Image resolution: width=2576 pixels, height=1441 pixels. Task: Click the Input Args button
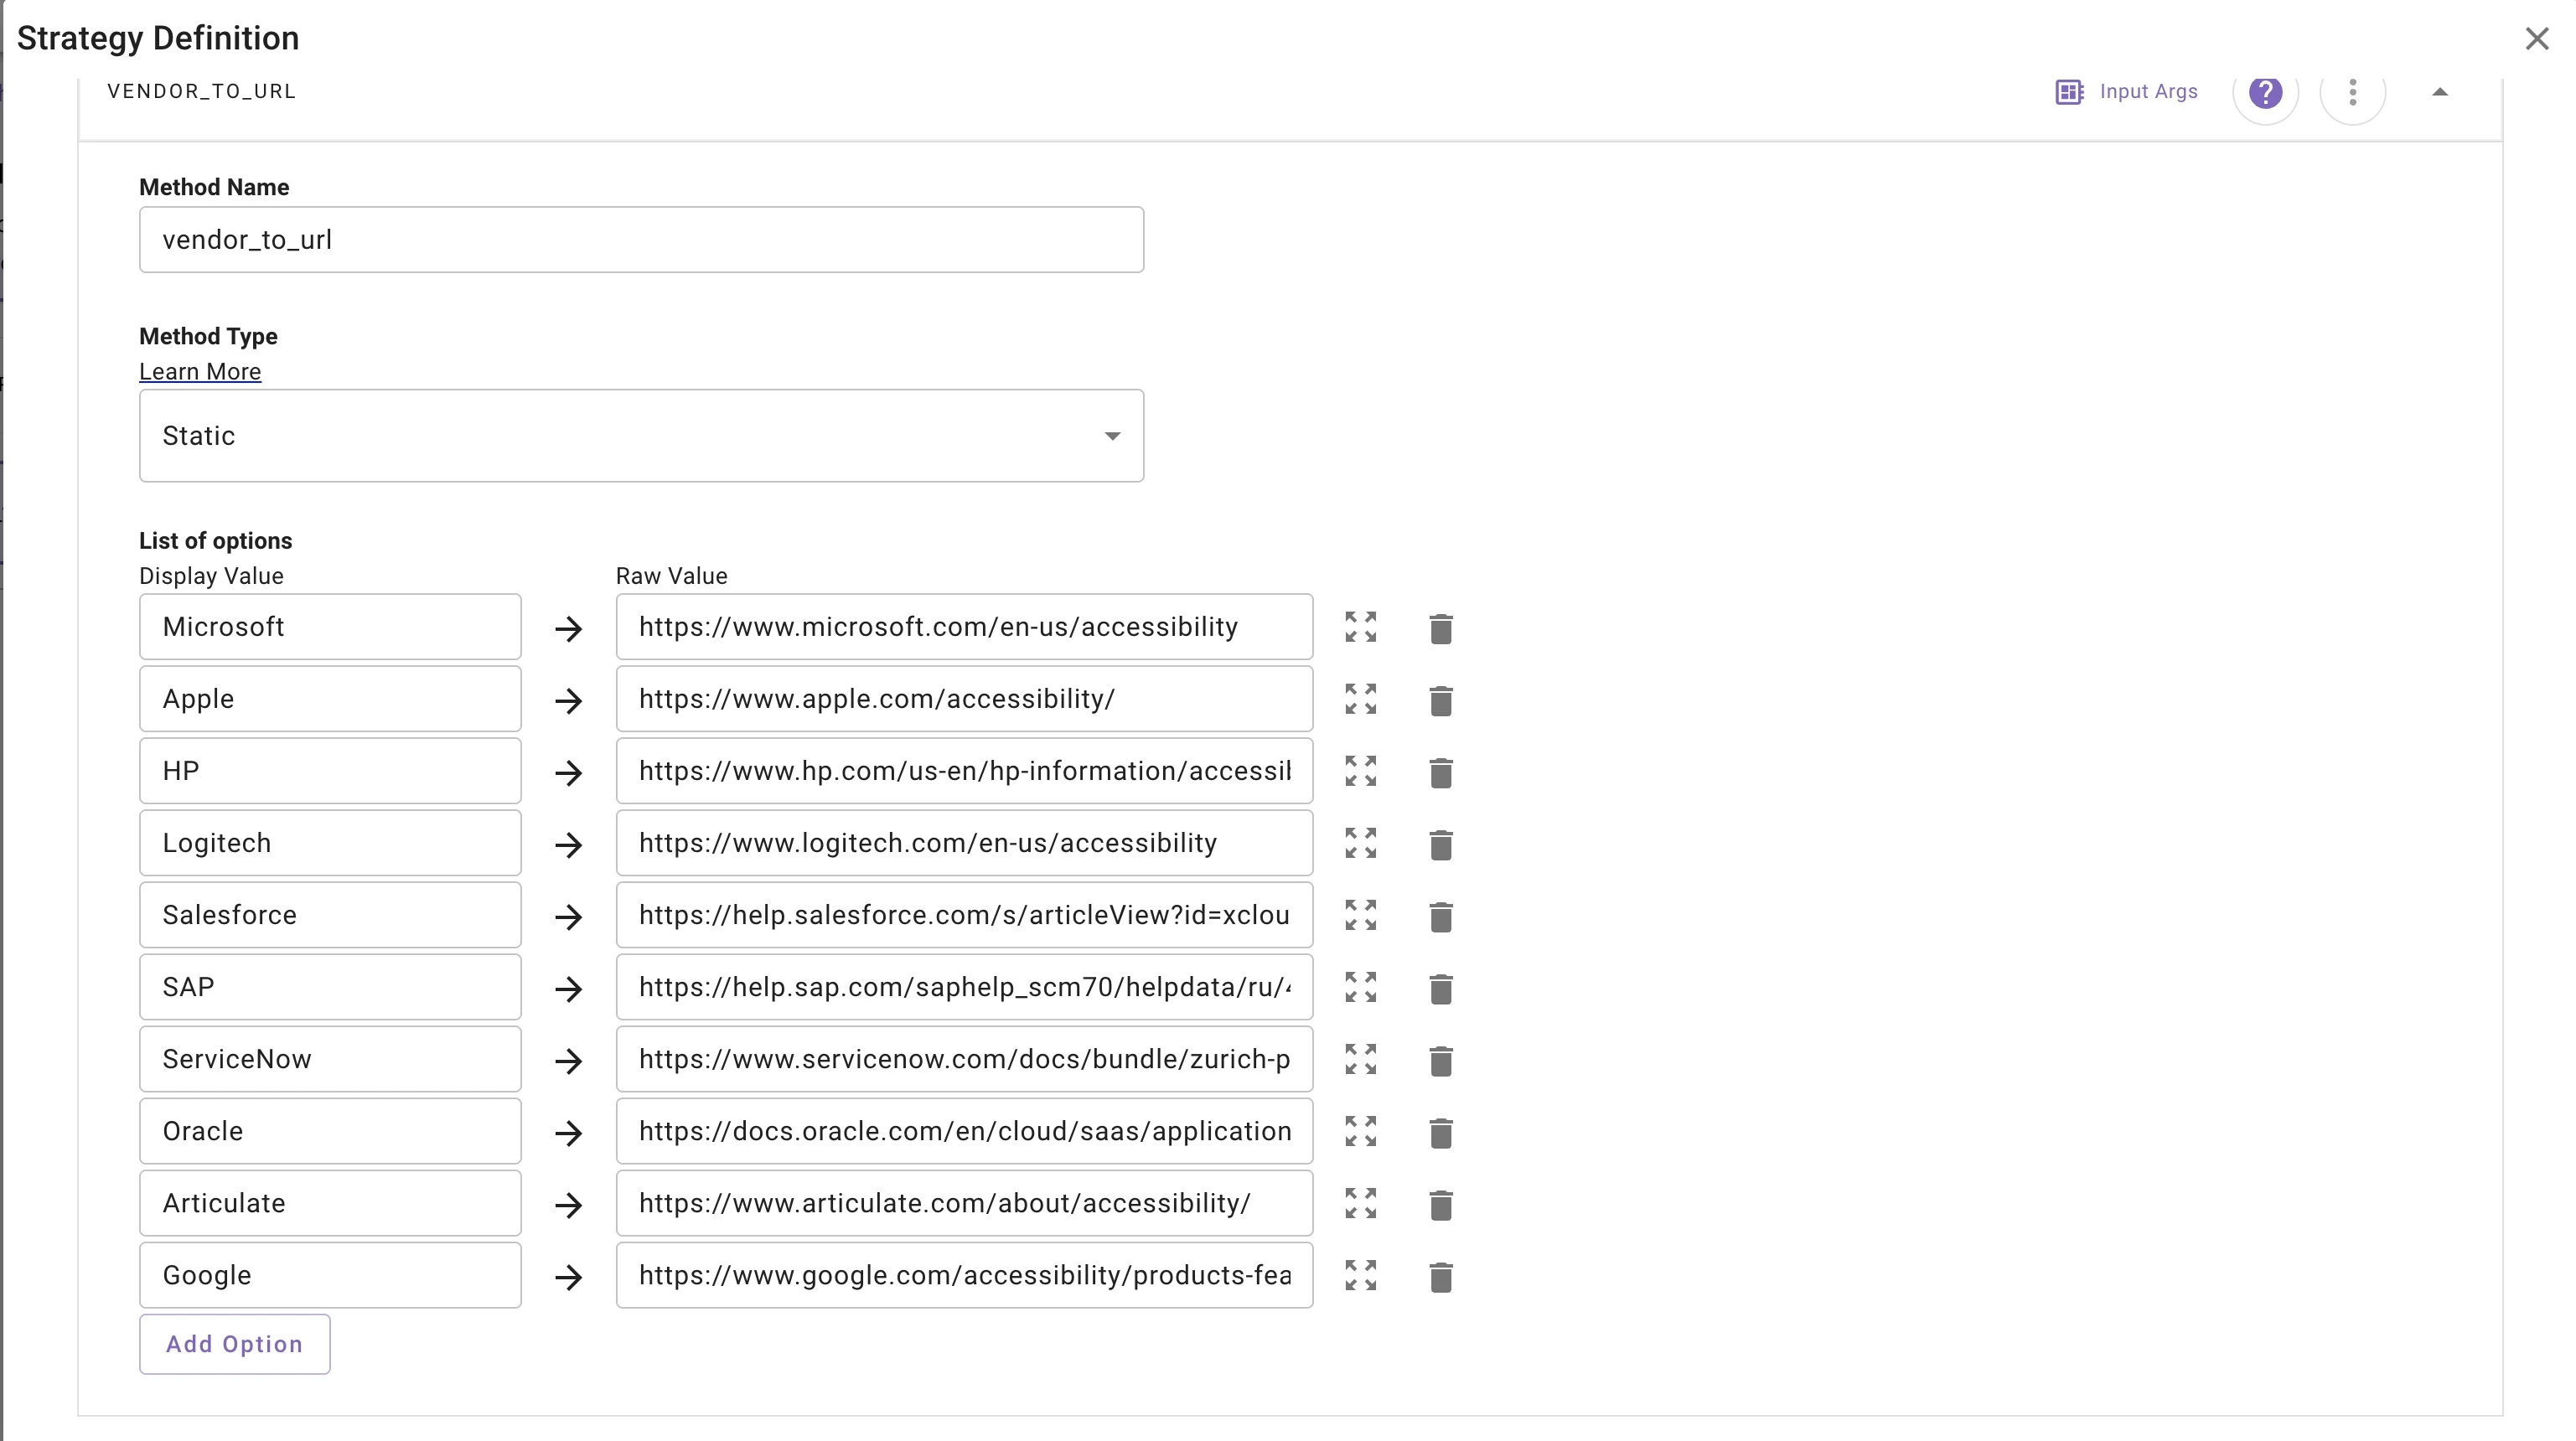pyautogui.click(x=2126, y=92)
